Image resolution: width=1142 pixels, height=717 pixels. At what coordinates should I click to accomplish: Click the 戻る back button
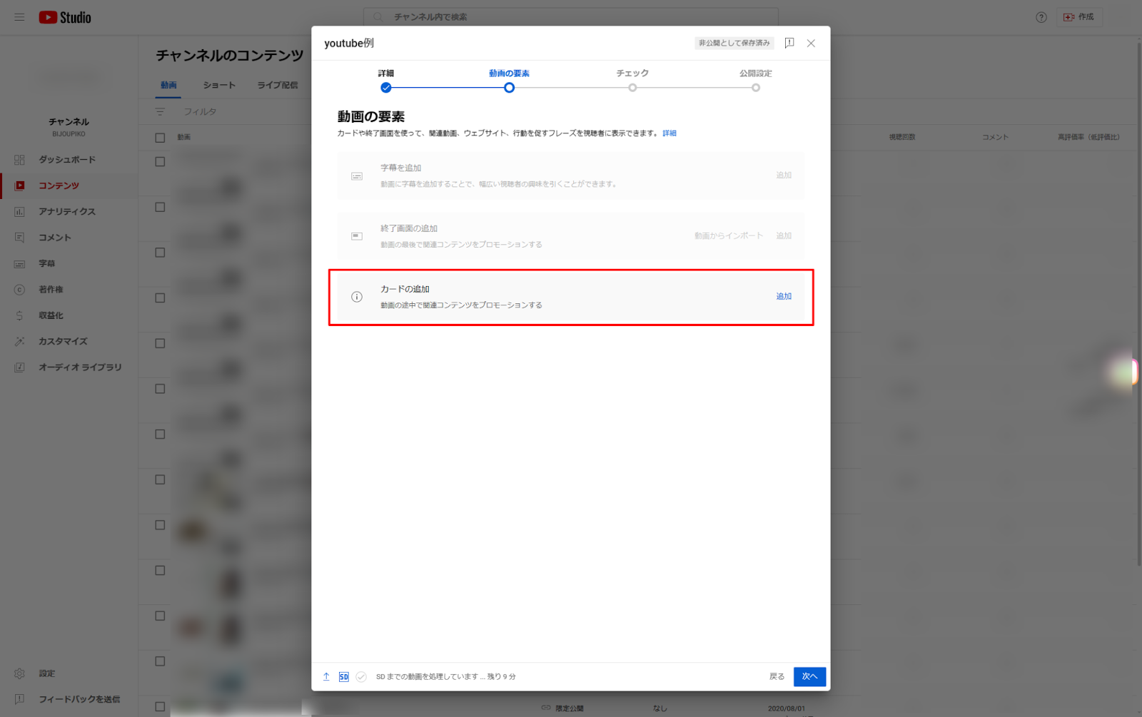[777, 677]
